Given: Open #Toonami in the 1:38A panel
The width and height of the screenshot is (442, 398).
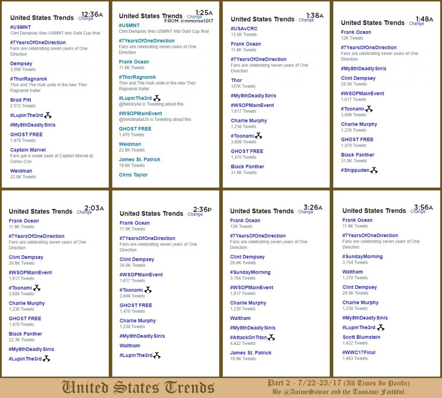Looking at the screenshot, I should click(x=243, y=136).
